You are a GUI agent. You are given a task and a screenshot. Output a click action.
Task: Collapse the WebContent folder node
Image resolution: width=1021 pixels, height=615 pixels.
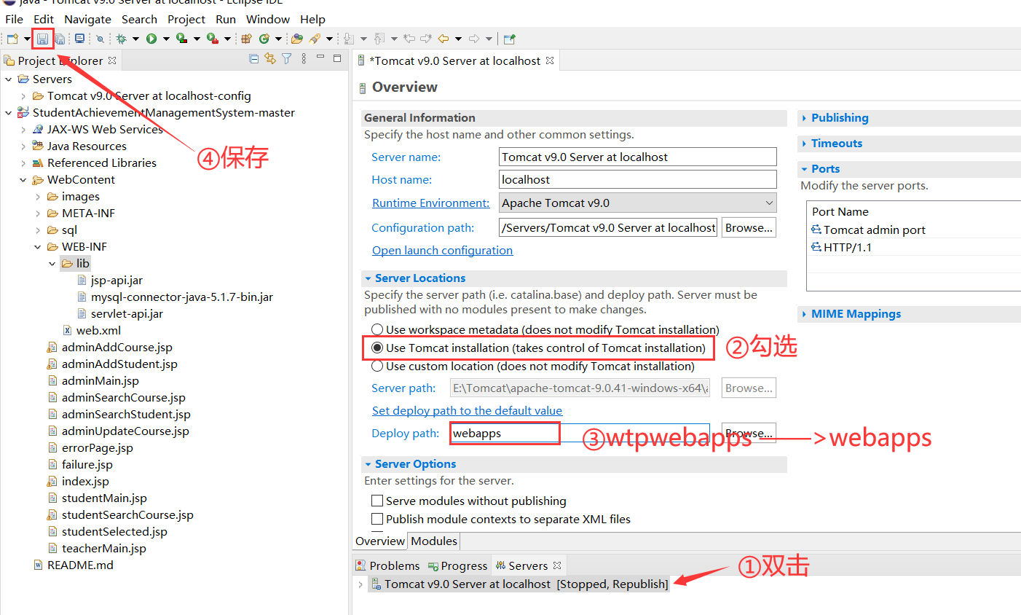(x=23, y=179)
